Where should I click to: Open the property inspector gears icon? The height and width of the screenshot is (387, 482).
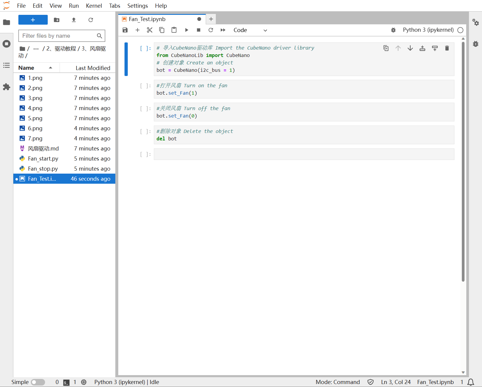475,22
